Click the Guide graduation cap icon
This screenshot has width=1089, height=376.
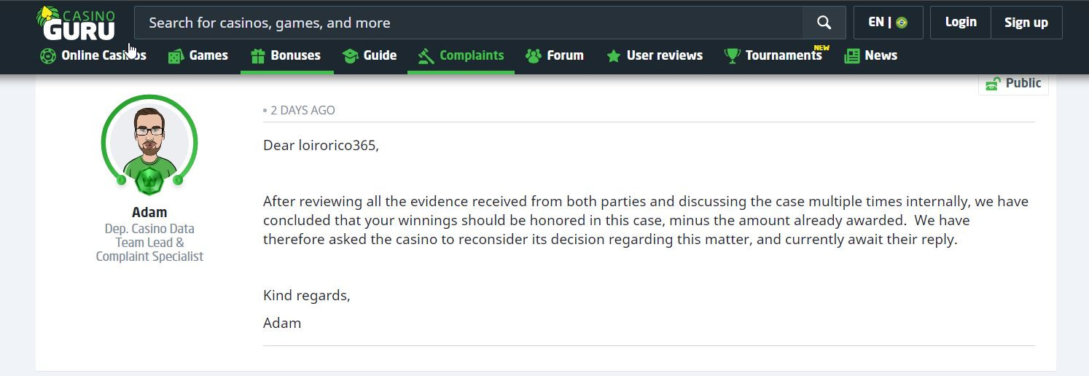click(350, 55)
